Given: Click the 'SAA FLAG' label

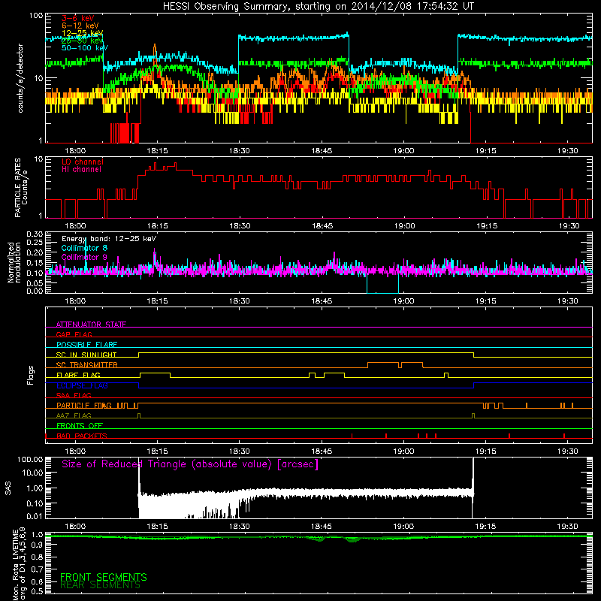Looking at the screenshot, I should [x=74, y=395].
